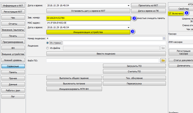Open the Данные section
The height and width of the screenshot is (113, 193).
tap(13, 84)
